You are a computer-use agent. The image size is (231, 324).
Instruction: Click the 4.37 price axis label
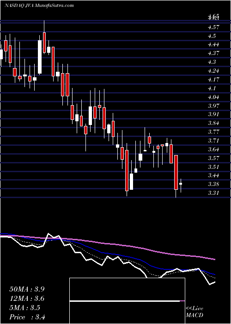point(213,53)
